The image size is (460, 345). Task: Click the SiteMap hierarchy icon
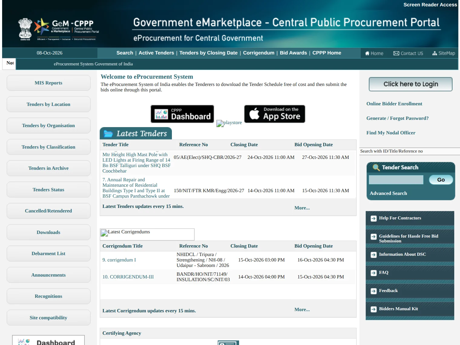(435, 53)
